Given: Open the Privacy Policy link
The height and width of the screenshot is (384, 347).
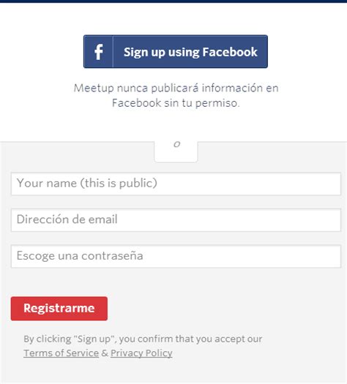Looking at the screenshot, I should (x=141, y=353).
